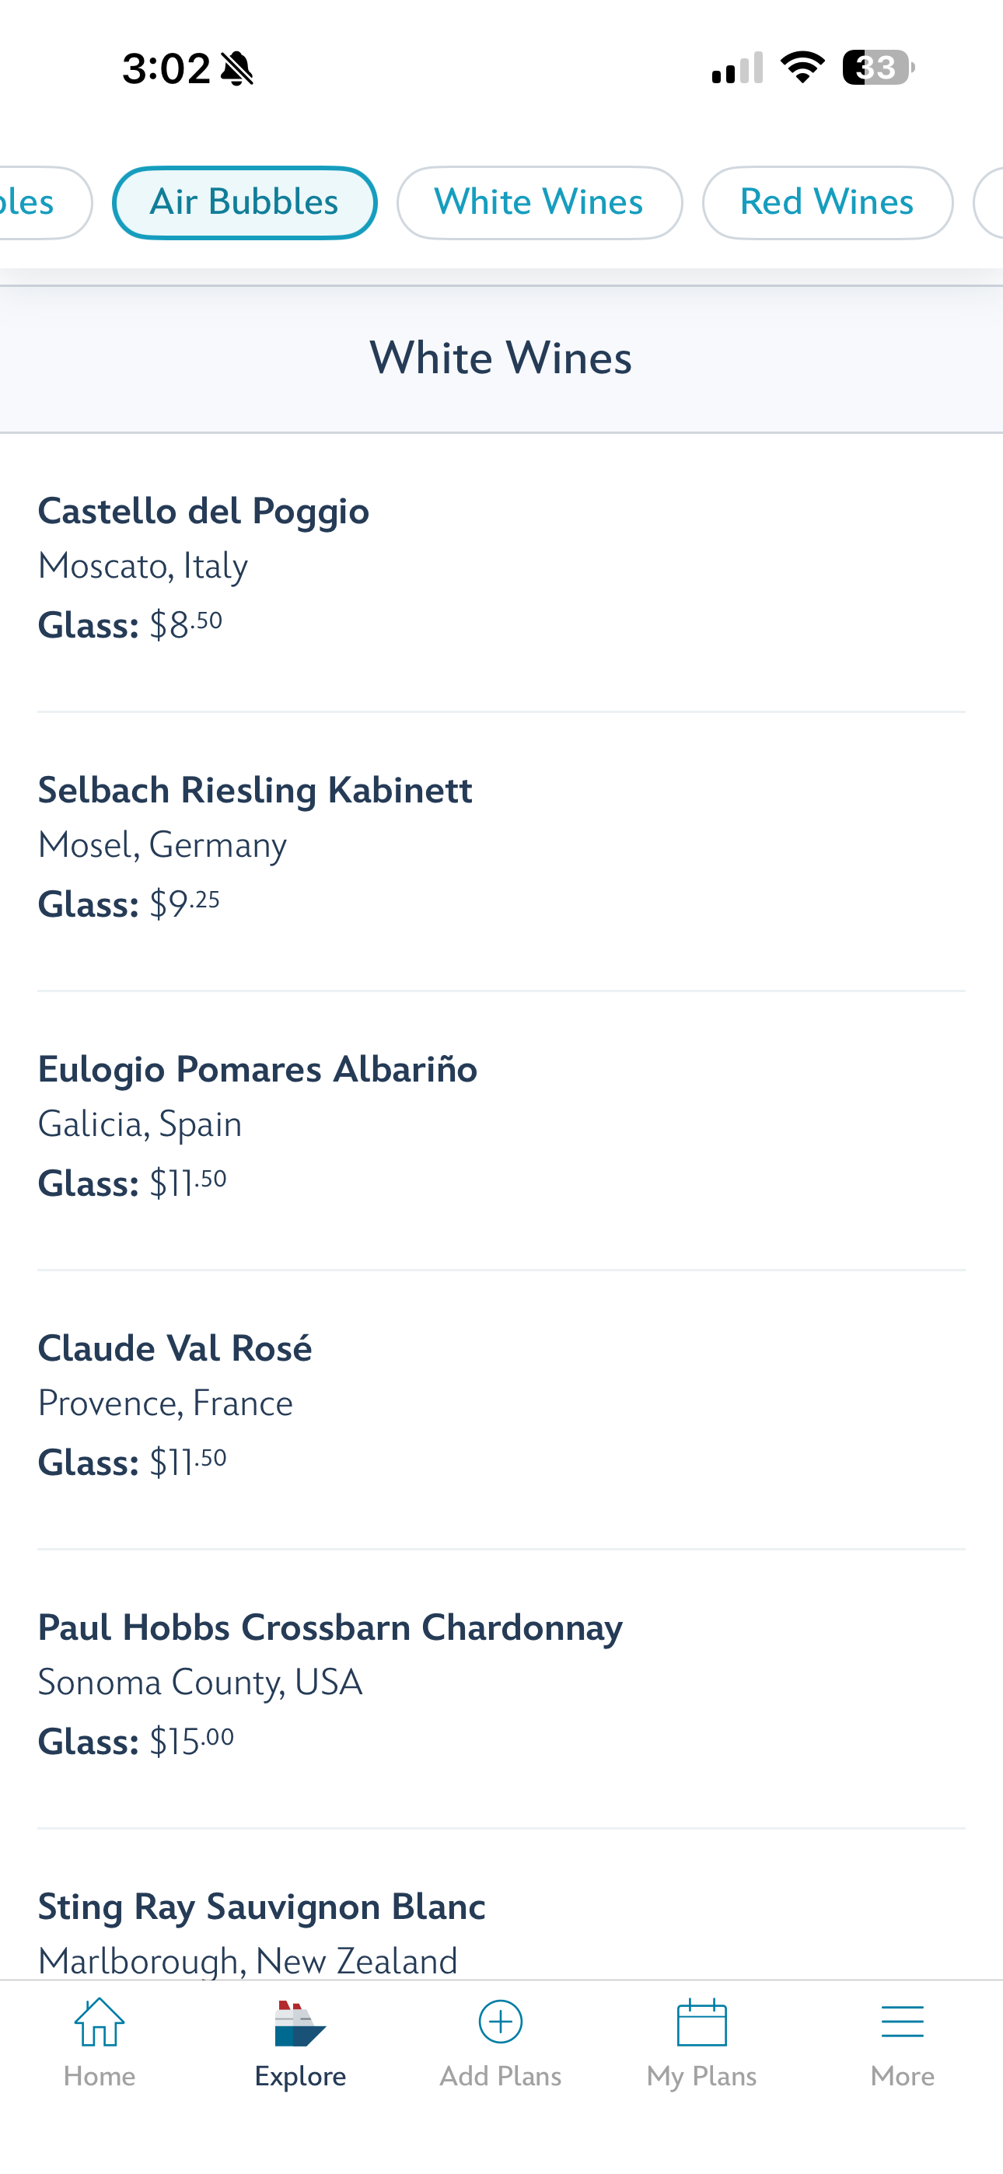1003x2174 pixels.
Task: Open My Plans calendar icon
Action: pos(701,2022)
